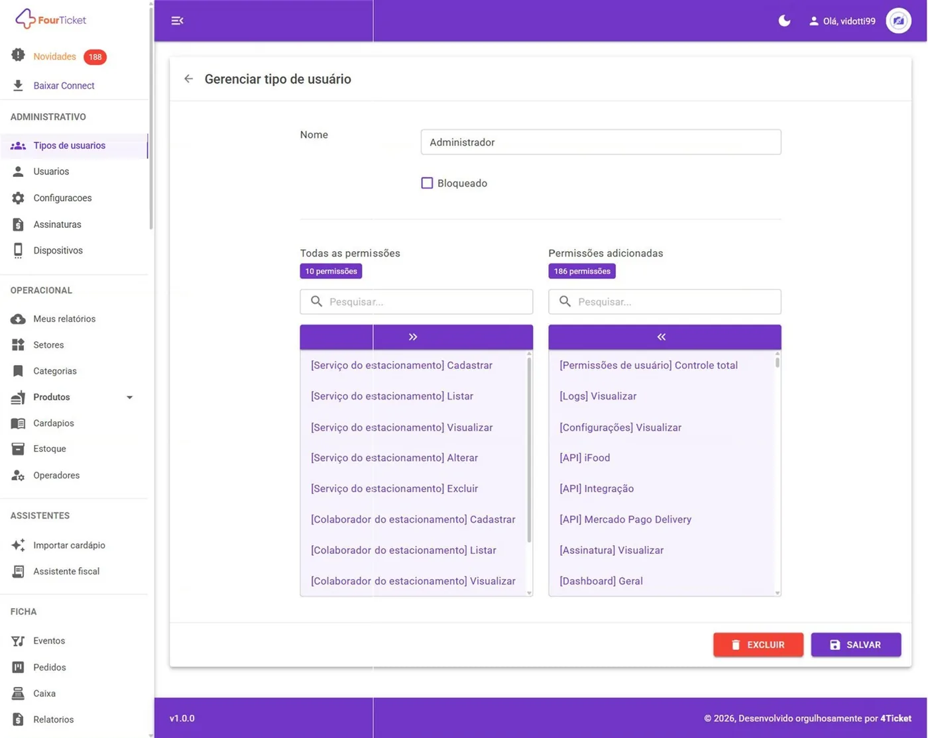Image resolution: width=928 pixels, height=738 pixels.
Task: Click the Baixar Connect download icon
Action: 18,85
